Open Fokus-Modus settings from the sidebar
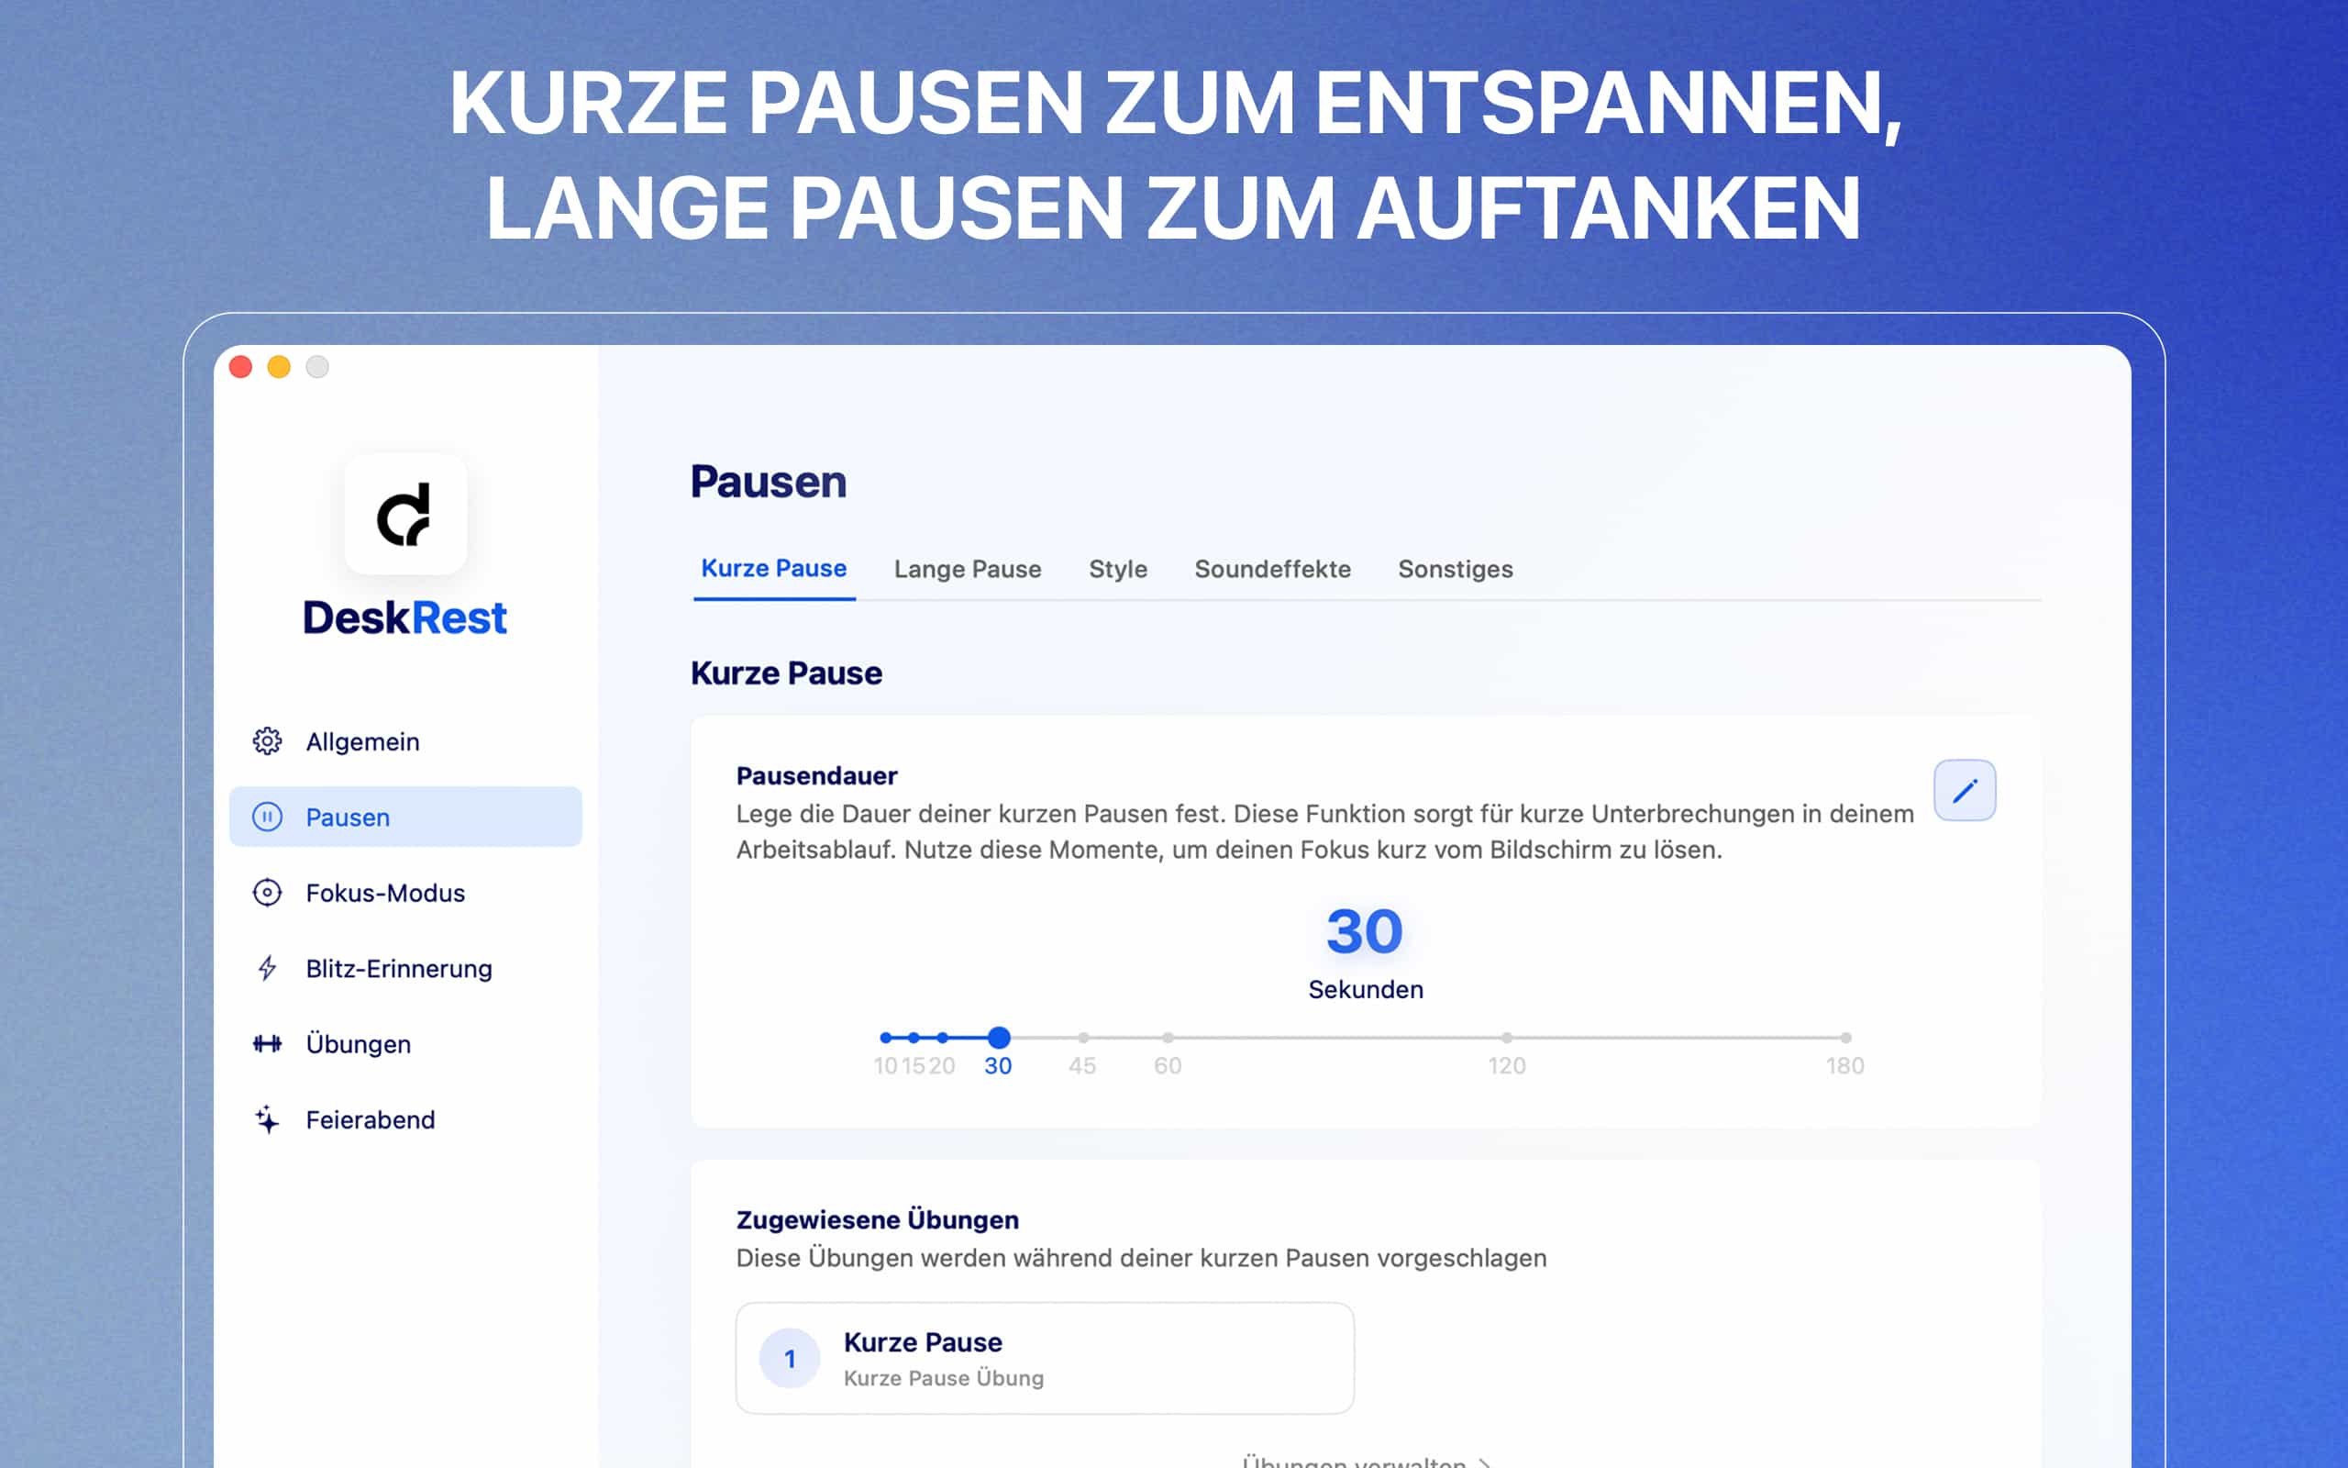The image size is (2348, 1468). pos(384,892)
